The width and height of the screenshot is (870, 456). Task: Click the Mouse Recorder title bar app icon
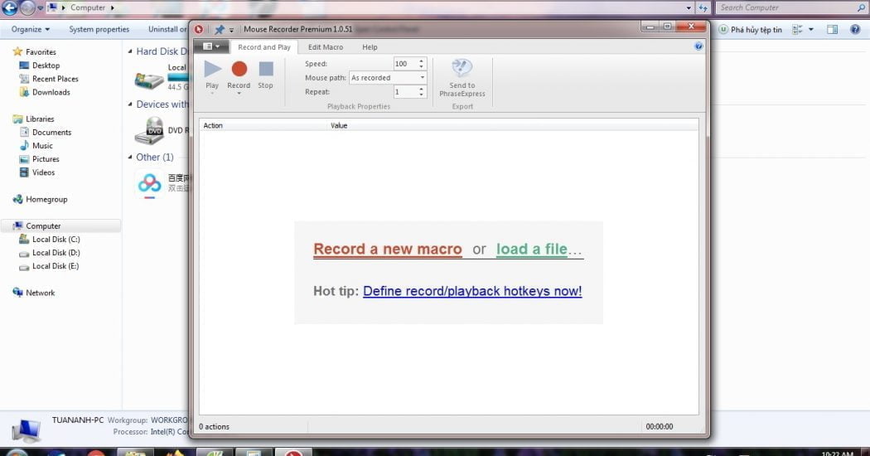pyautogui.click(x=199, y=30)
